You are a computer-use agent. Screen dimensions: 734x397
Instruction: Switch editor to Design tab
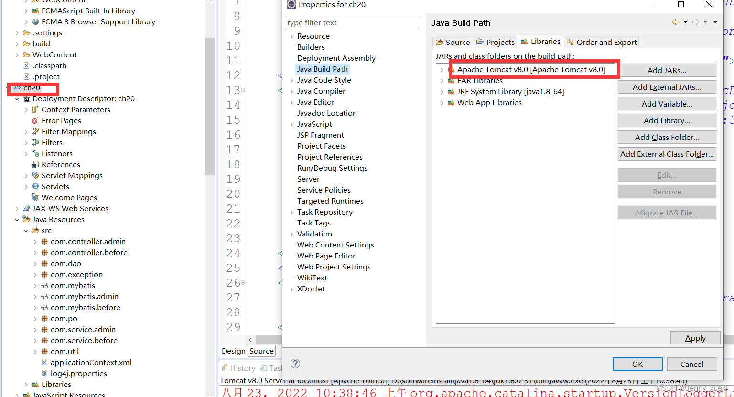click(233, 351)
